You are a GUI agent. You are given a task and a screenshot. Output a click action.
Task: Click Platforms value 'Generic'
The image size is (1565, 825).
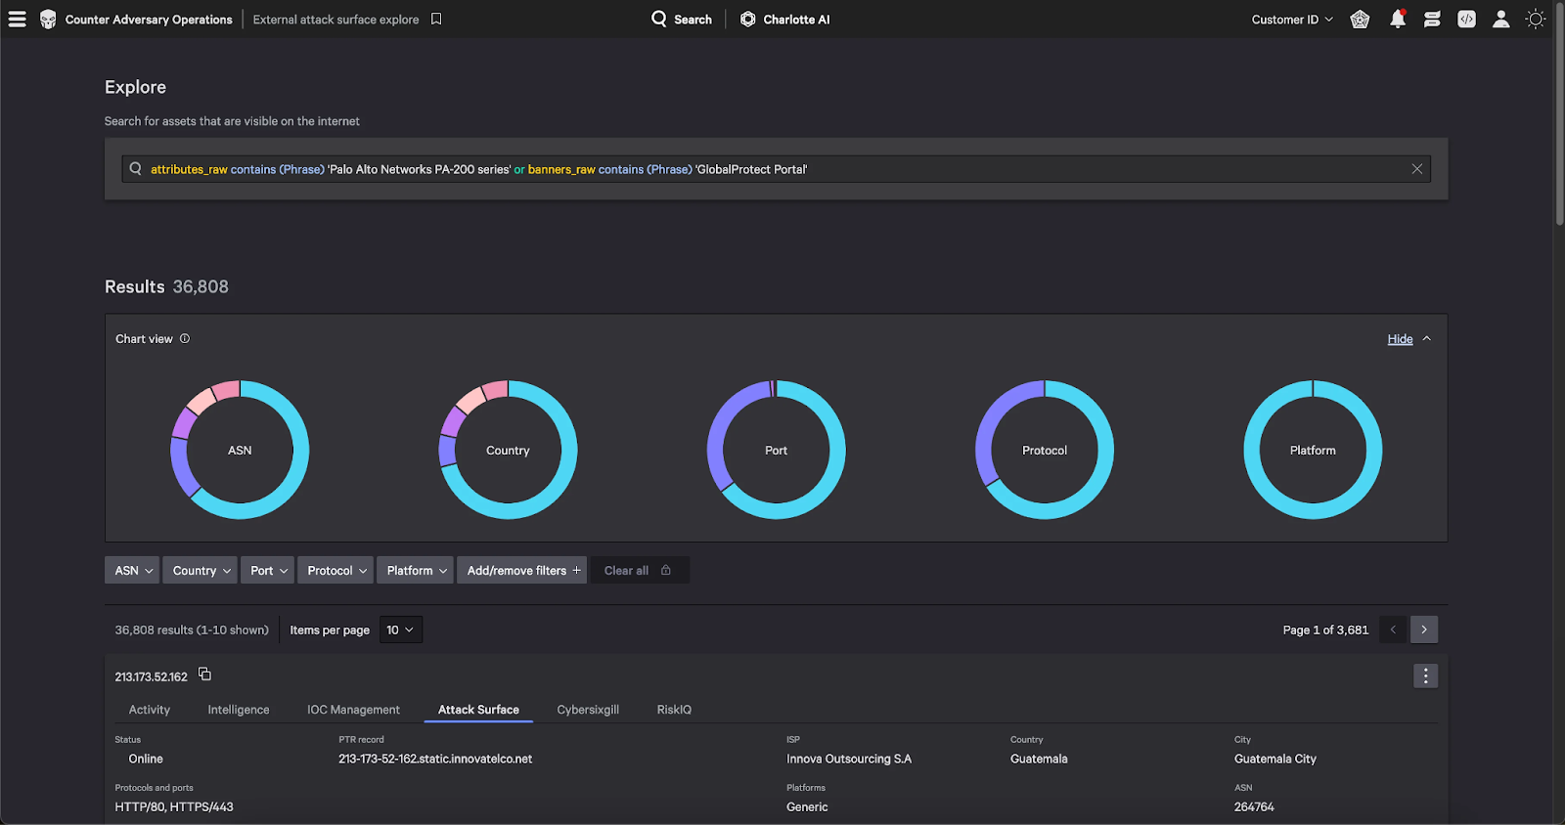807,806
